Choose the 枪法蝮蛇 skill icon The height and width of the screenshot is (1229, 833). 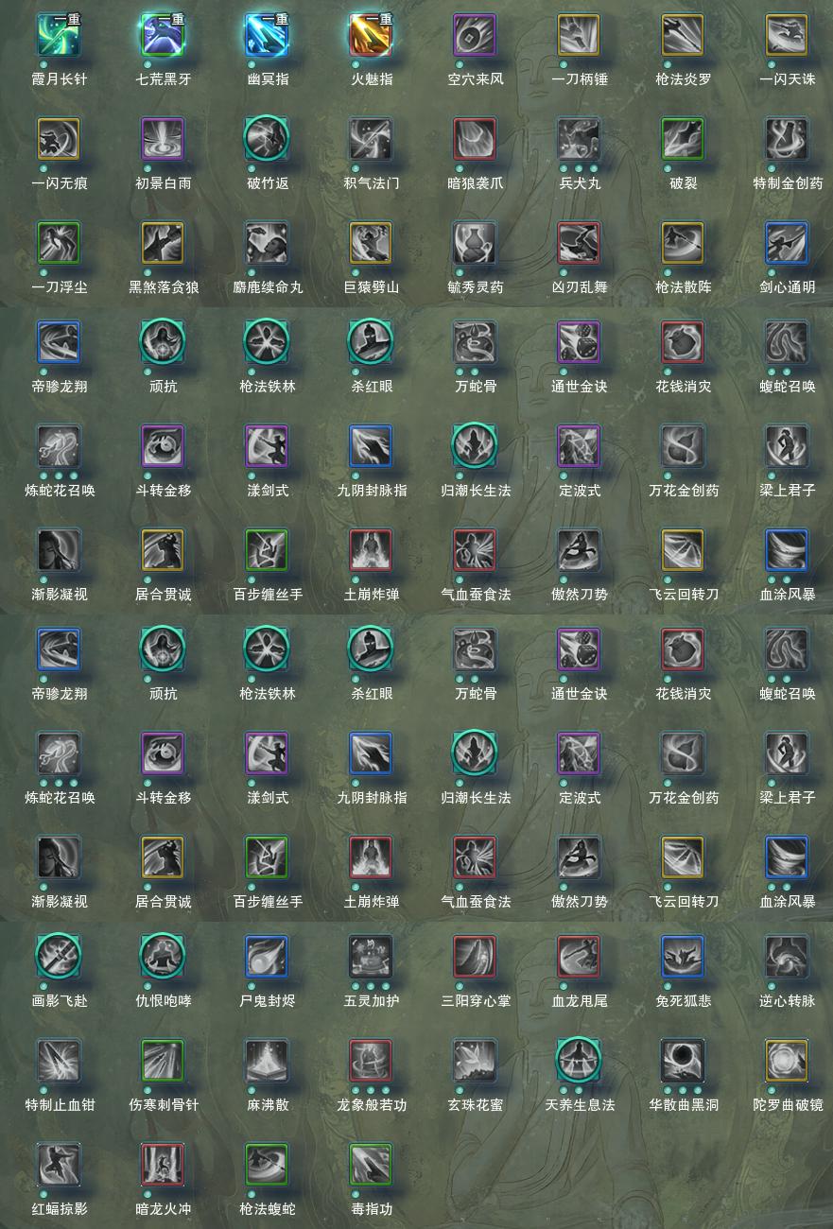tap(267, 1165)
